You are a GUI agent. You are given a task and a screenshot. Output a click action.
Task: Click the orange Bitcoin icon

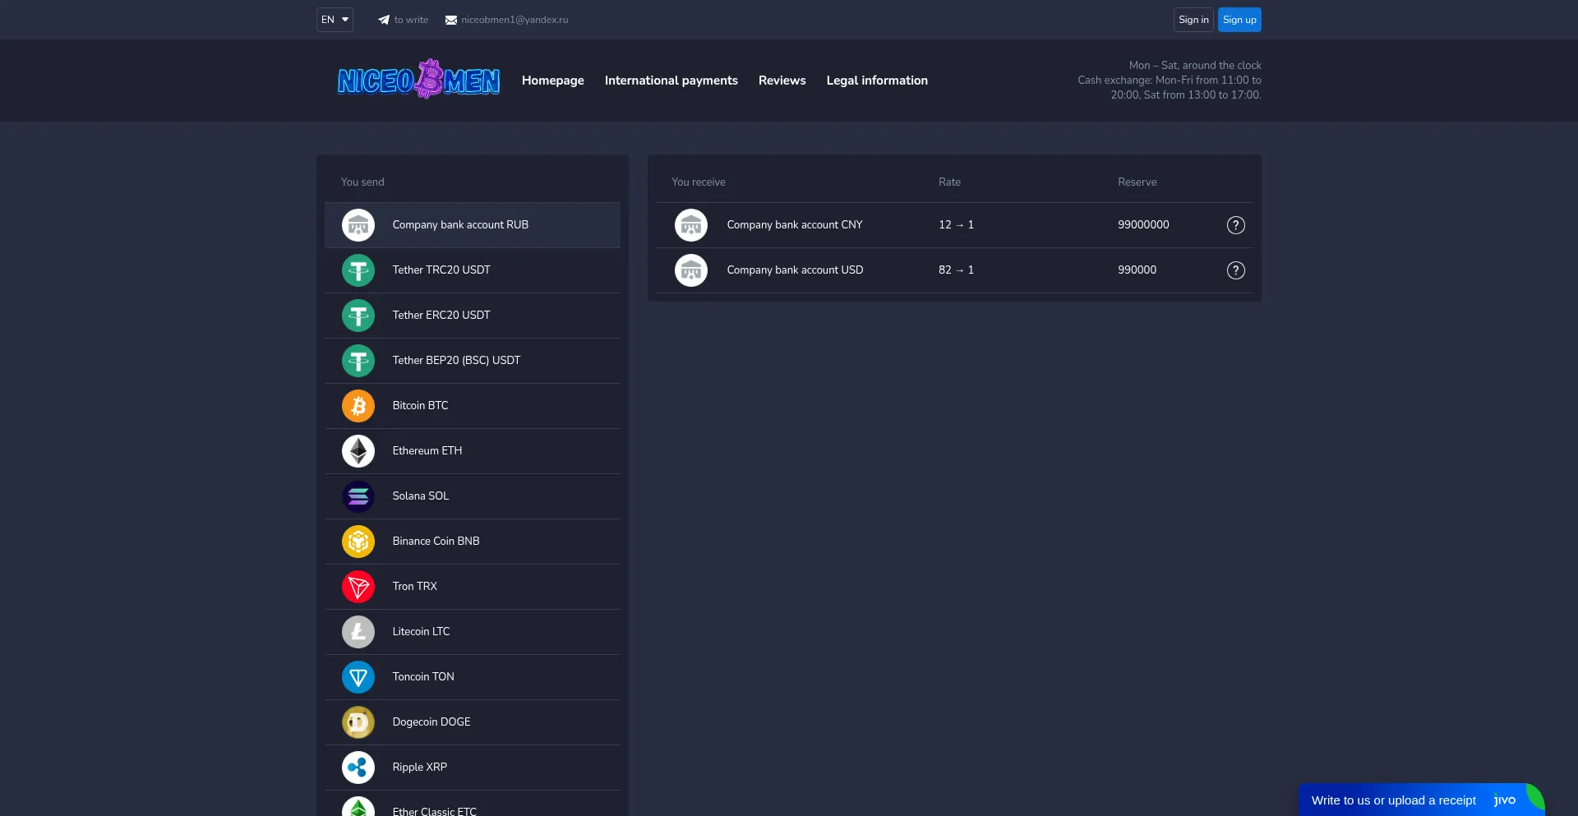tap(358, 406)
